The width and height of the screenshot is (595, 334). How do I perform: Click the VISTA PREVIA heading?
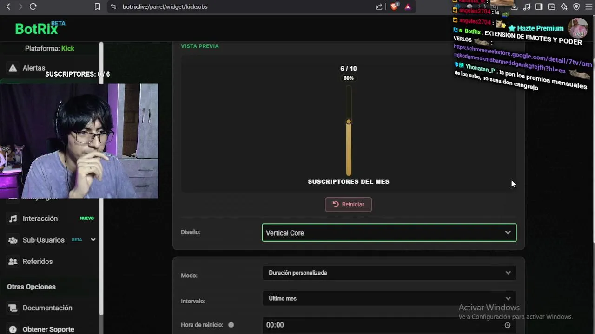[200, 46]
